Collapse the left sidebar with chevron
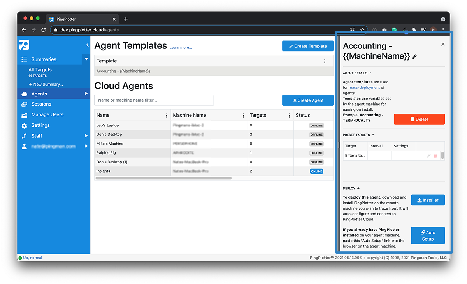 pyautogui.click(x=87, y=45)
